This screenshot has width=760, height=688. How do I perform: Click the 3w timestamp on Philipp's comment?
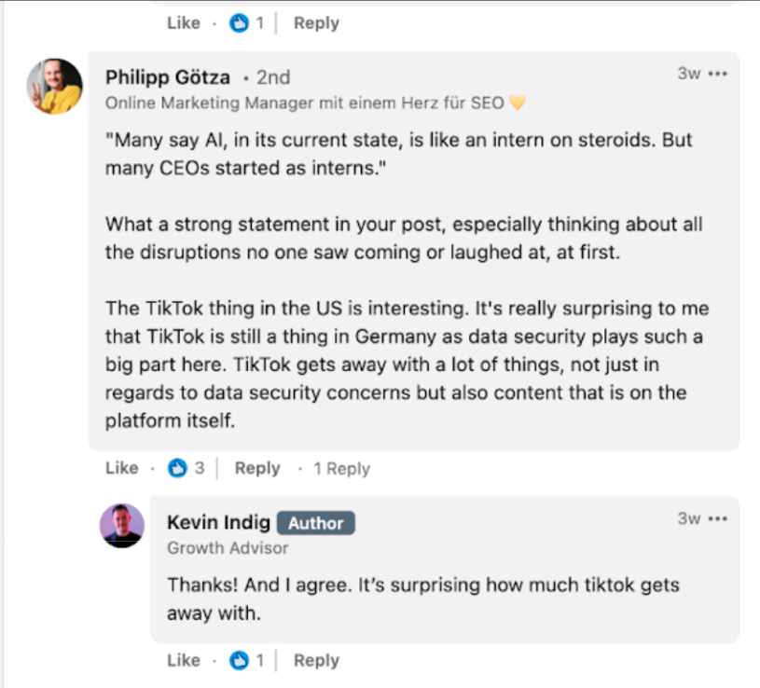click(688, 74)
